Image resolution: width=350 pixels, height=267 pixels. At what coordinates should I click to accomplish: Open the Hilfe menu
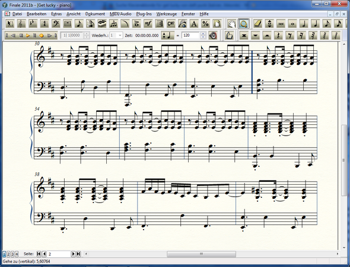(x=204, y=14)
